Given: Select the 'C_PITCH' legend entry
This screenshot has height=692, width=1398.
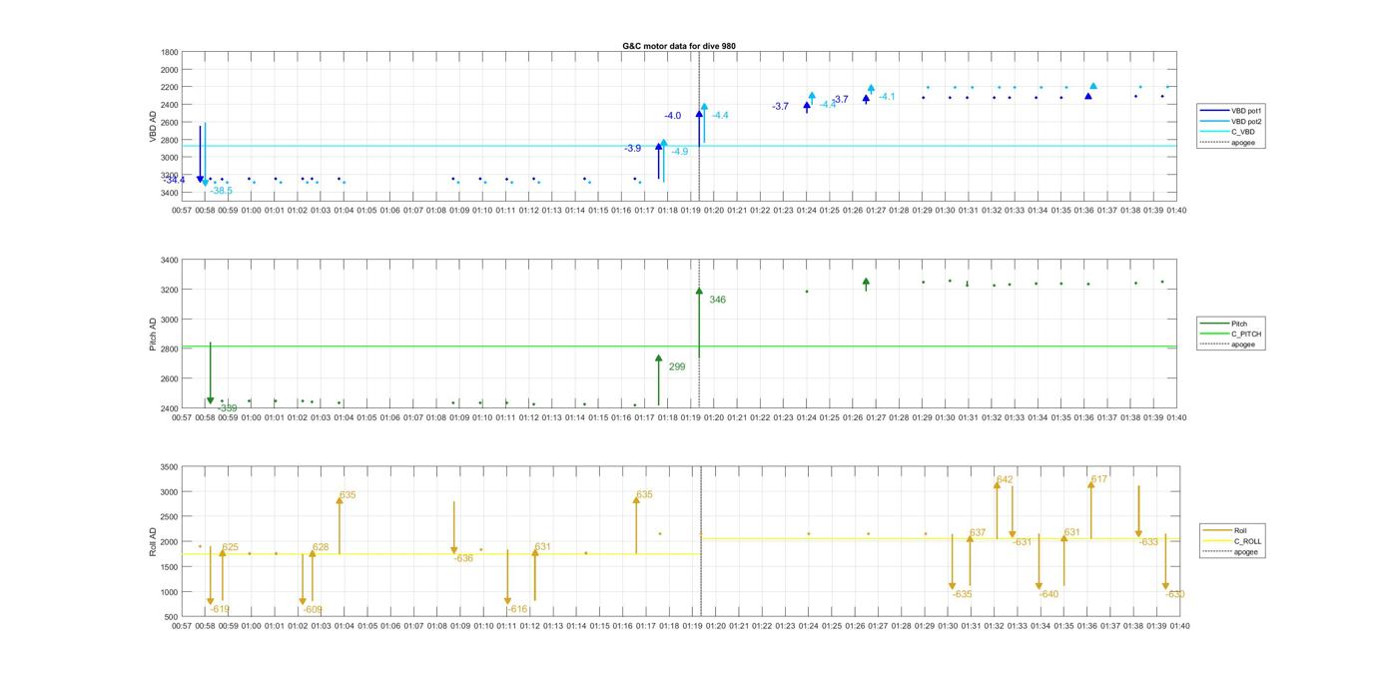Looking at the screenshot, I should pyautogui.click(x=1246, y=335).
